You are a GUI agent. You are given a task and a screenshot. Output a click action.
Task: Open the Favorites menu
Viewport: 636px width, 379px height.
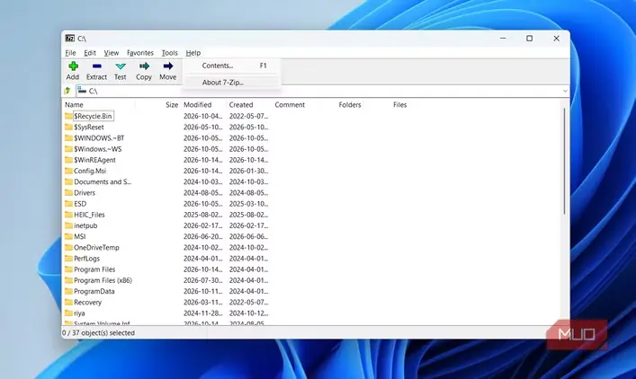140,53
